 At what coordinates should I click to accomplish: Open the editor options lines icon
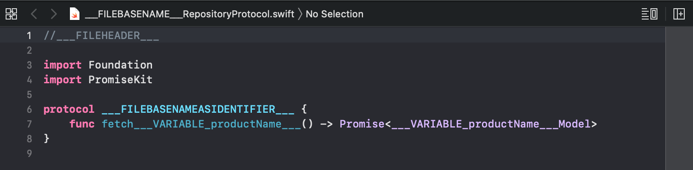pos(650,14)
